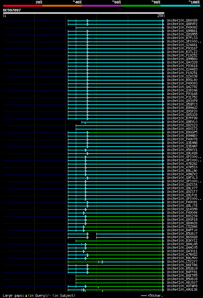Image resolution: width=203 pixels, height=298 pixels.
Task: Open hit UniRef100_Q9SM55
Action: click(x=182, y=34)
